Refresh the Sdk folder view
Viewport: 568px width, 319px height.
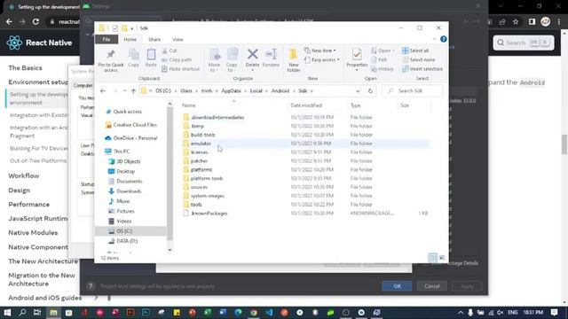coord(370,91)
